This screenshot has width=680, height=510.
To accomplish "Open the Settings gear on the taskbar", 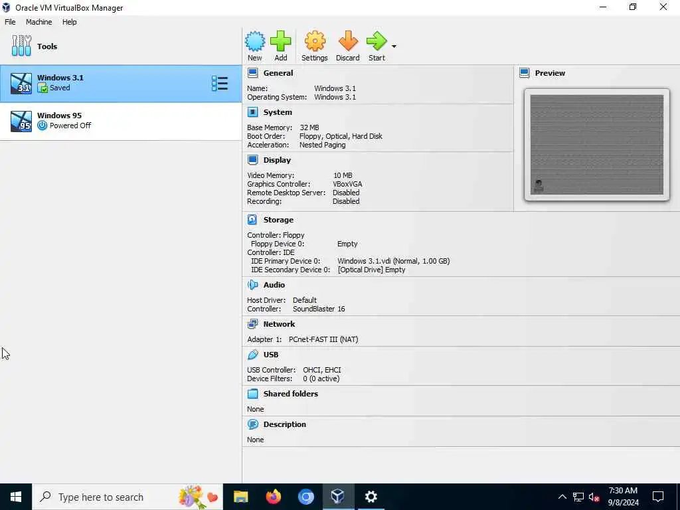I will click(371, 497).
